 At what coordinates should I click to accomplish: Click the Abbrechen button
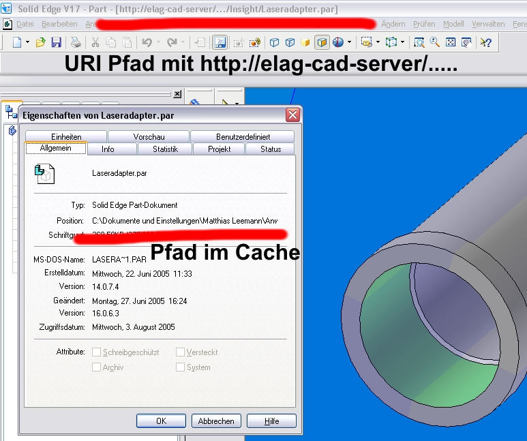216,421
